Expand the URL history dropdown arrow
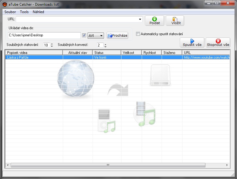The width and height of the screenshot is (237, 179). tap(140, 19)
